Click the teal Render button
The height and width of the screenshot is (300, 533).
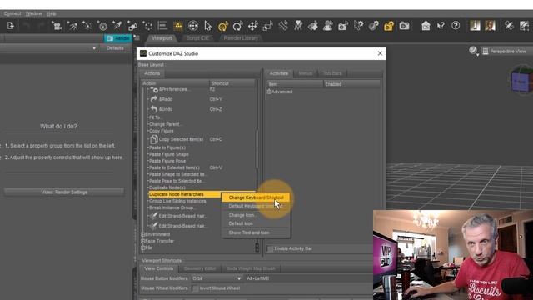tap(117, 38)
